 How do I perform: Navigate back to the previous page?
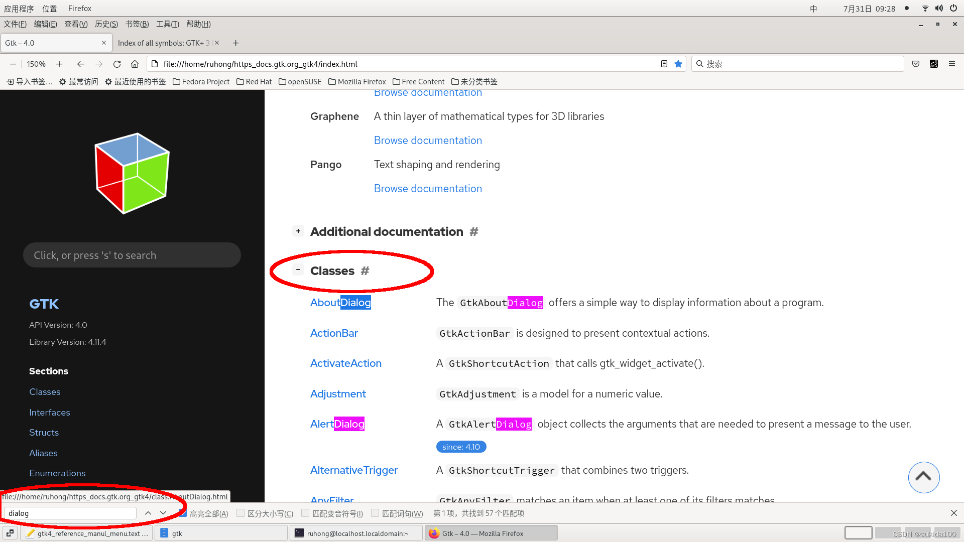coord(81,64)
